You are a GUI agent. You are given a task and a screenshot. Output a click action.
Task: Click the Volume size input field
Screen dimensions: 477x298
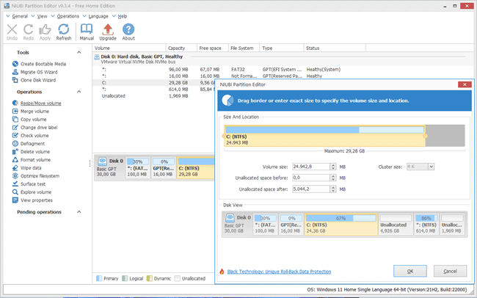[x=311, y=167]
